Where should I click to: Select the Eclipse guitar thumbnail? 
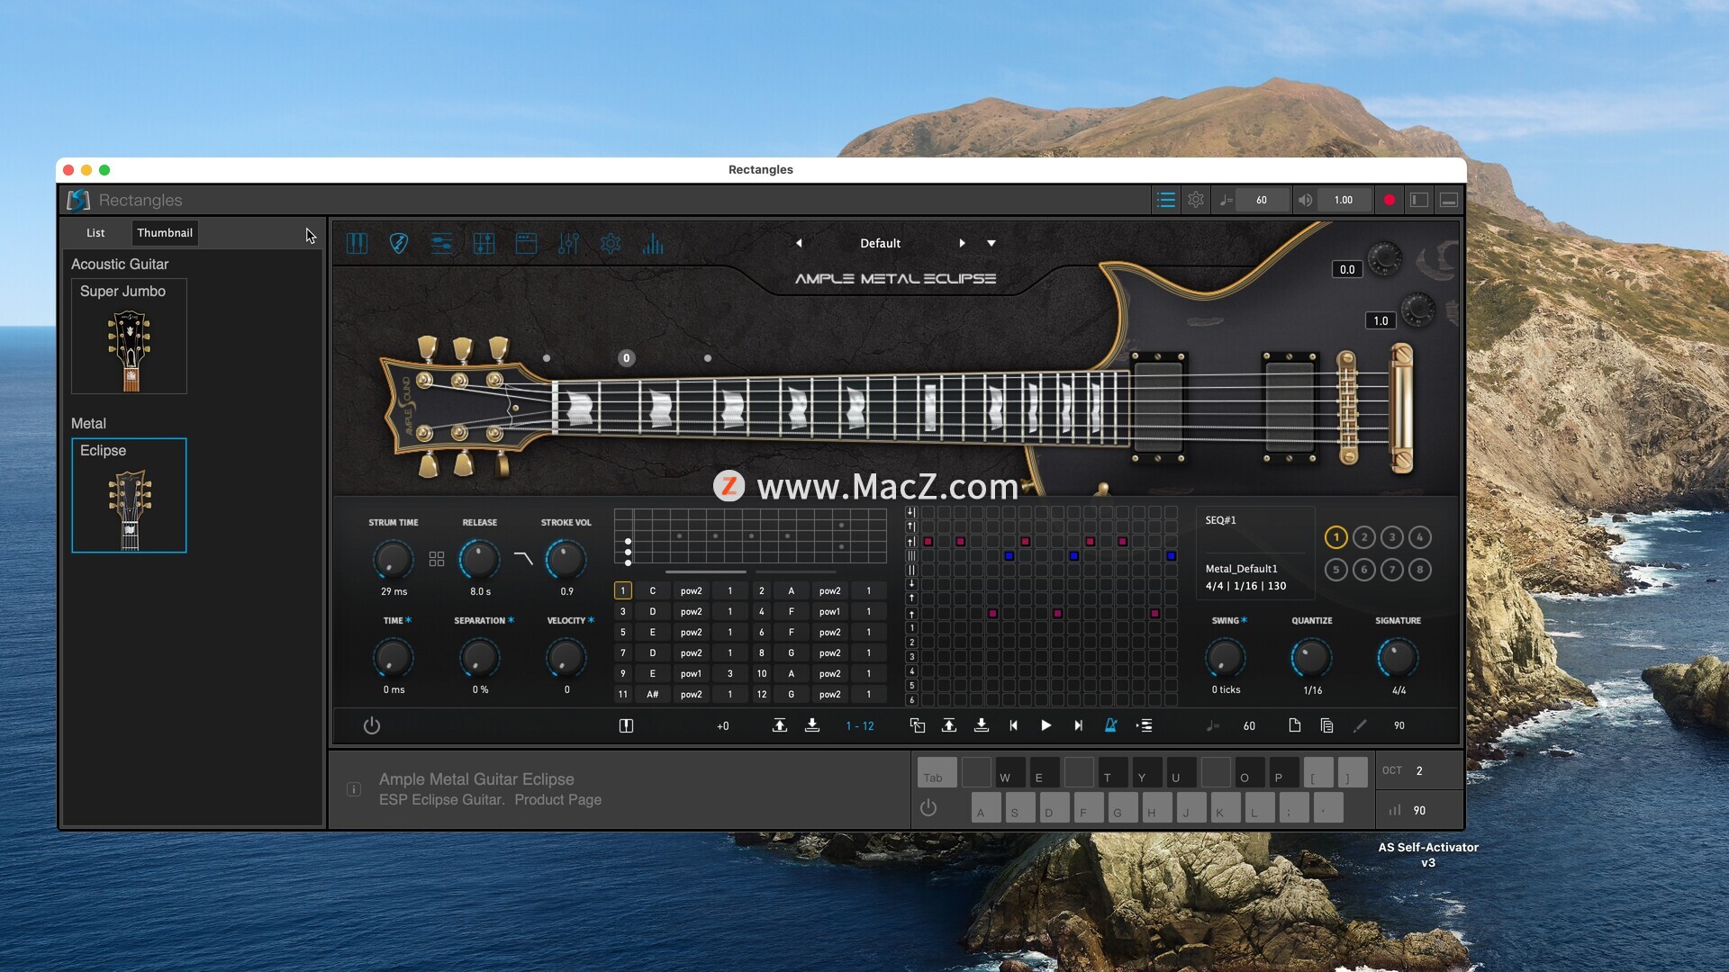point(130,495)
